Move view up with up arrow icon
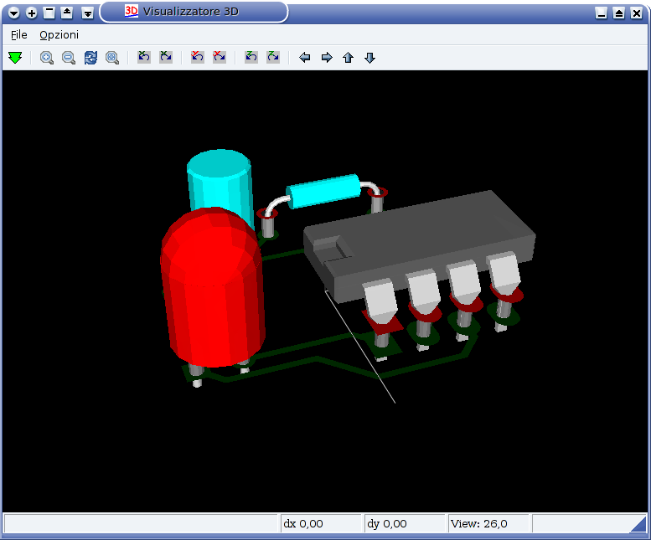This screenshot has width=651, height=540. (348, 58)
